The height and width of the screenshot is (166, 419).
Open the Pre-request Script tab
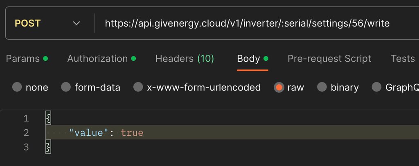329,59
